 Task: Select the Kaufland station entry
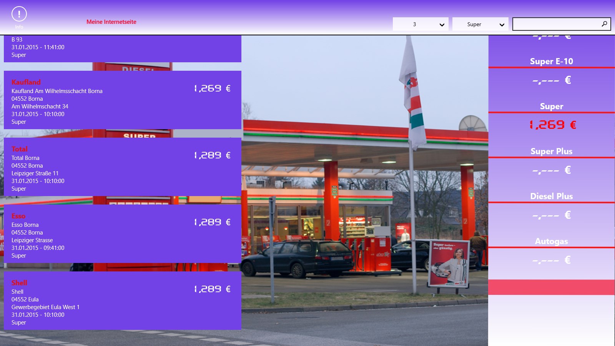tap(122, 100)
